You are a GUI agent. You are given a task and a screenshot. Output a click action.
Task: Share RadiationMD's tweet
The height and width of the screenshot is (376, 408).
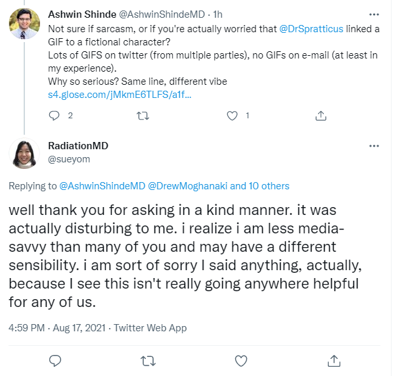click(334, 360)
